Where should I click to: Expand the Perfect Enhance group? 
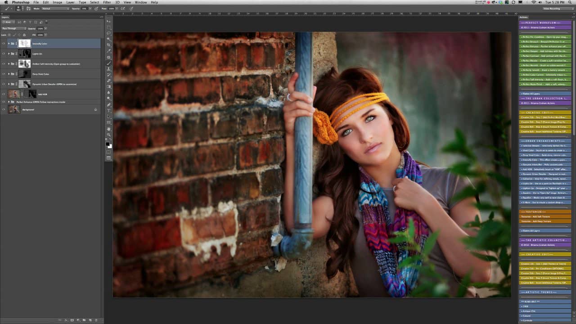[x=9, y=102]
